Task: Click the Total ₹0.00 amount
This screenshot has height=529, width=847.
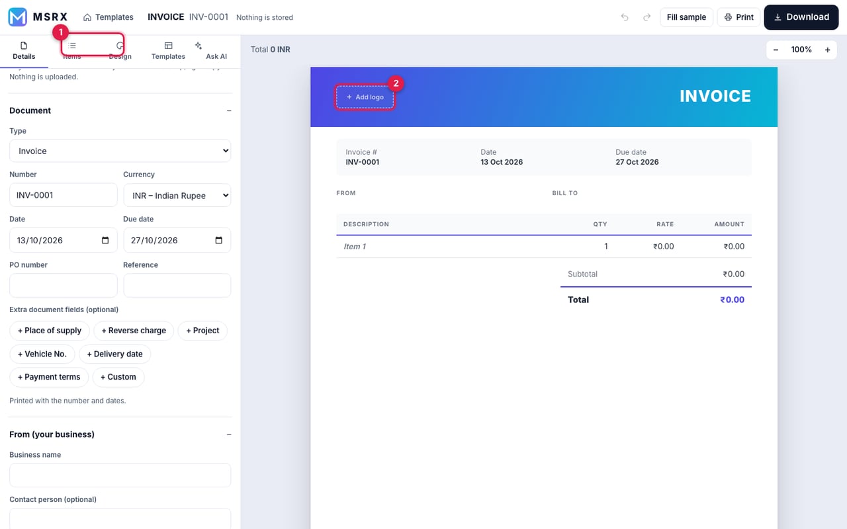Action: point(733,300)
